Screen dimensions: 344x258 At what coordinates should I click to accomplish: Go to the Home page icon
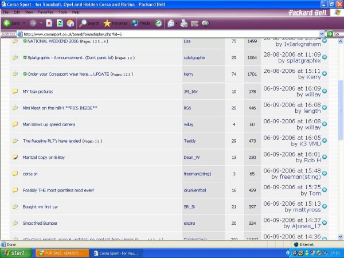click(x=69, y=24)
